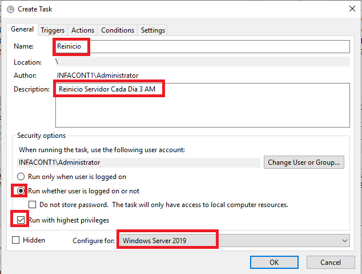
Task: Click the Location label
Action: (27, 62)
